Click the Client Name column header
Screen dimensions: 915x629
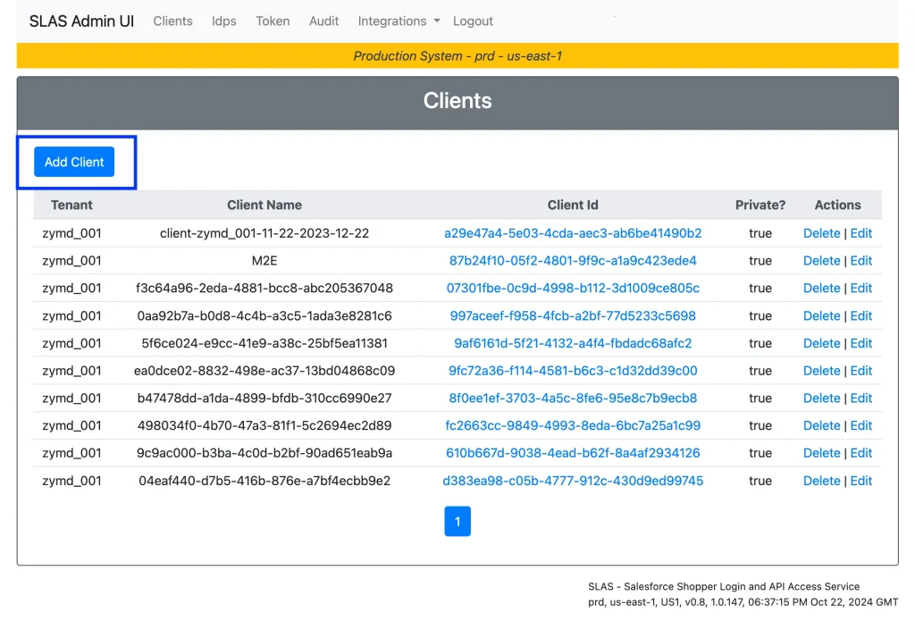264,205
